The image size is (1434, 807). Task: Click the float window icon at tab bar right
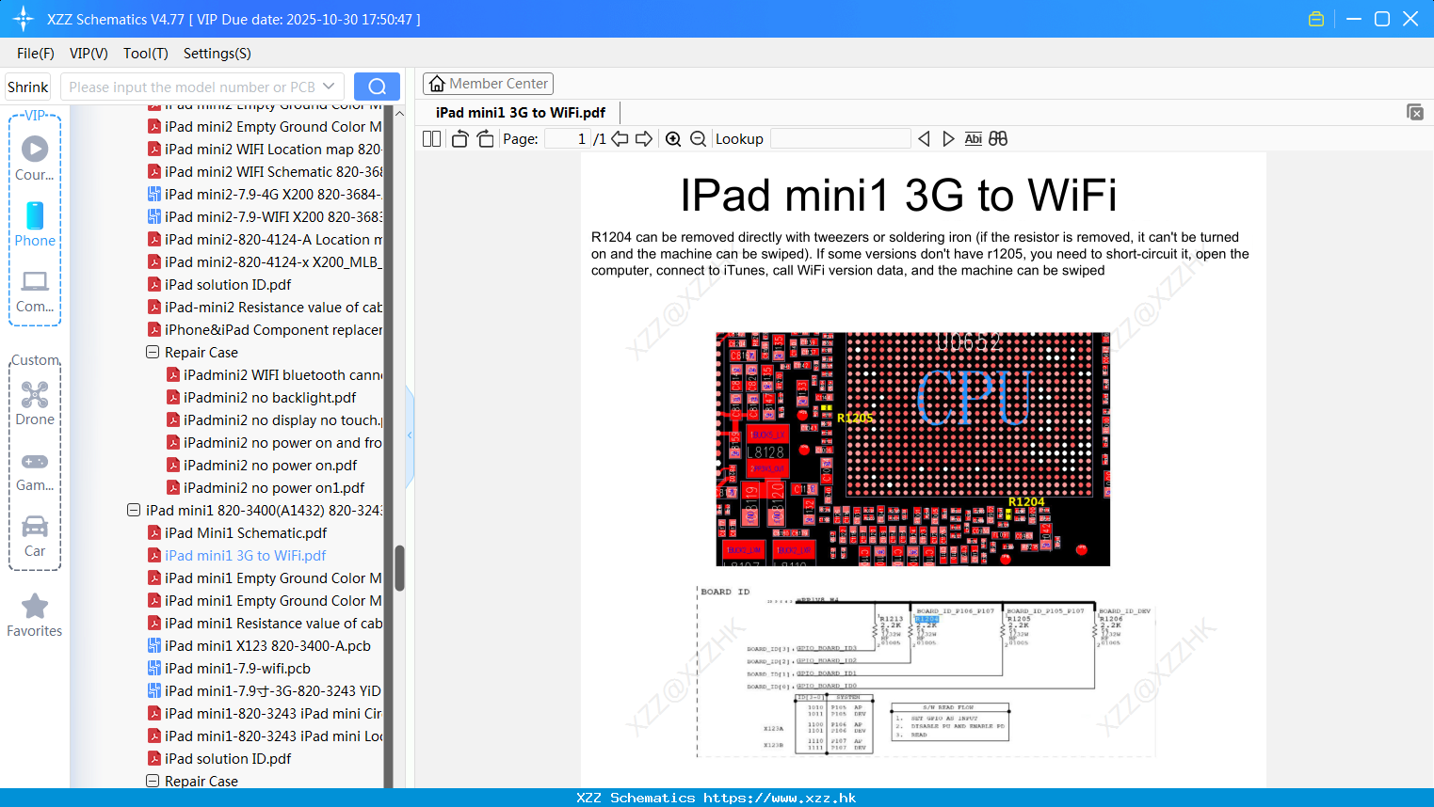(1415, 112)
